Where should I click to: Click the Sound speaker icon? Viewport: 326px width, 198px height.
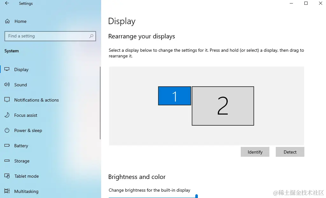click(x=7, y=84)
